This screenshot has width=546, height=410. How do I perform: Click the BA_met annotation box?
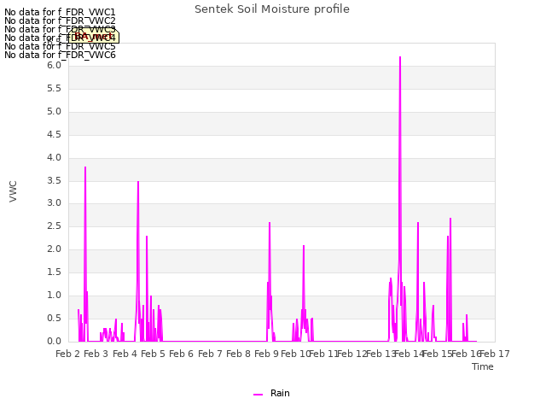93,36
